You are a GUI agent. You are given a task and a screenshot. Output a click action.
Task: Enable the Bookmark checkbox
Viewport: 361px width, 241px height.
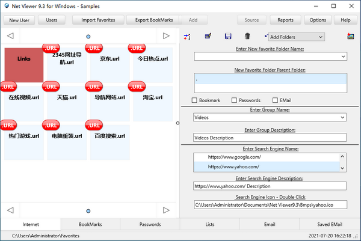[x=194, y=100]
